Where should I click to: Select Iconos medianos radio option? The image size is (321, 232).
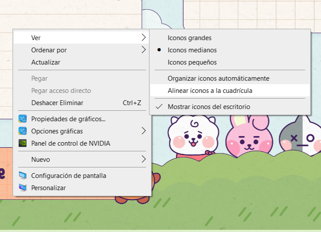click(x=230, y=50)
